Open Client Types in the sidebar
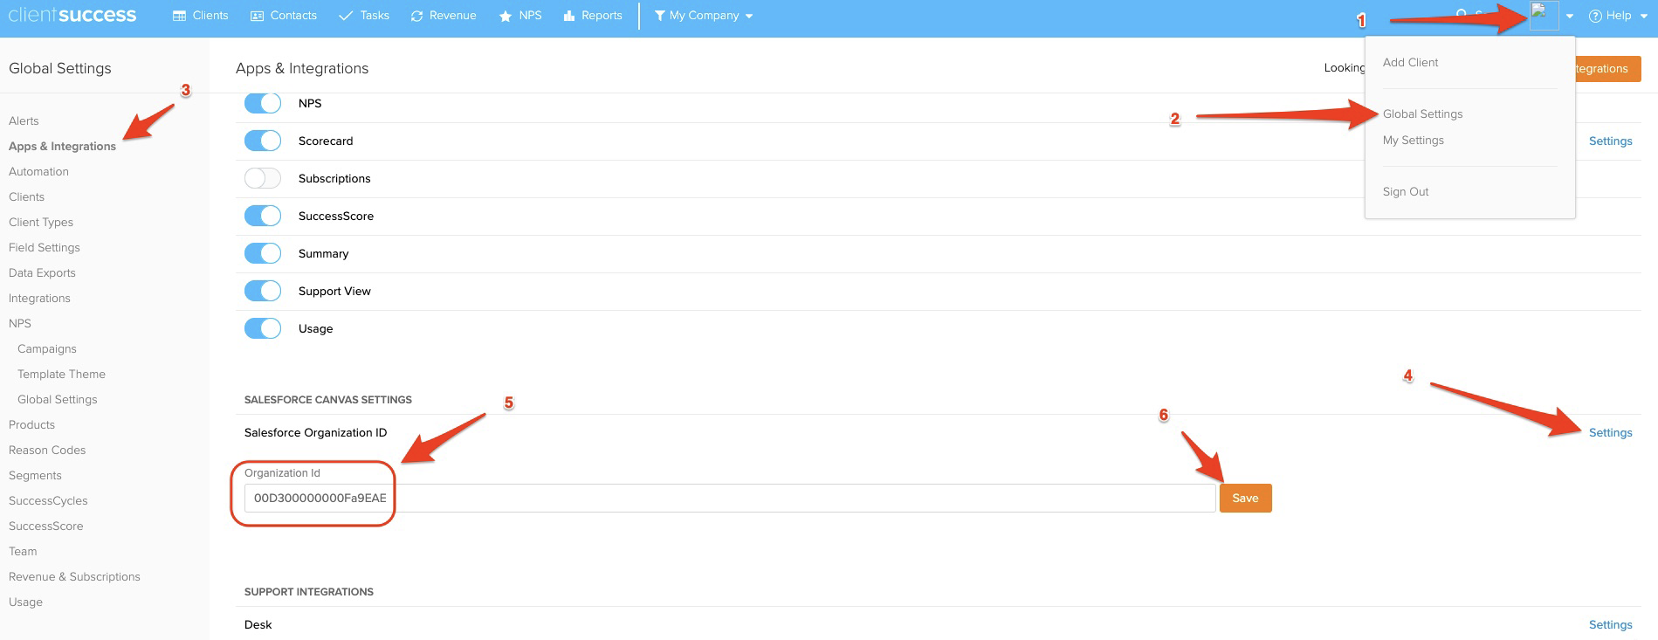The width and height of the screenshot is (1658, 640). pos(41,222)
